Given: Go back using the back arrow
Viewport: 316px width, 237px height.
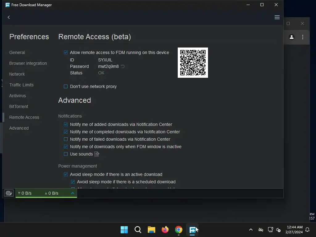Looking at the screenshot, I should (x=9, y=17).
